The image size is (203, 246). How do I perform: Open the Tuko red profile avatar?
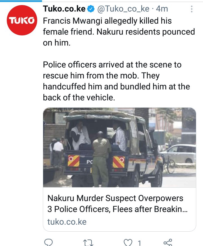point(22,20)
